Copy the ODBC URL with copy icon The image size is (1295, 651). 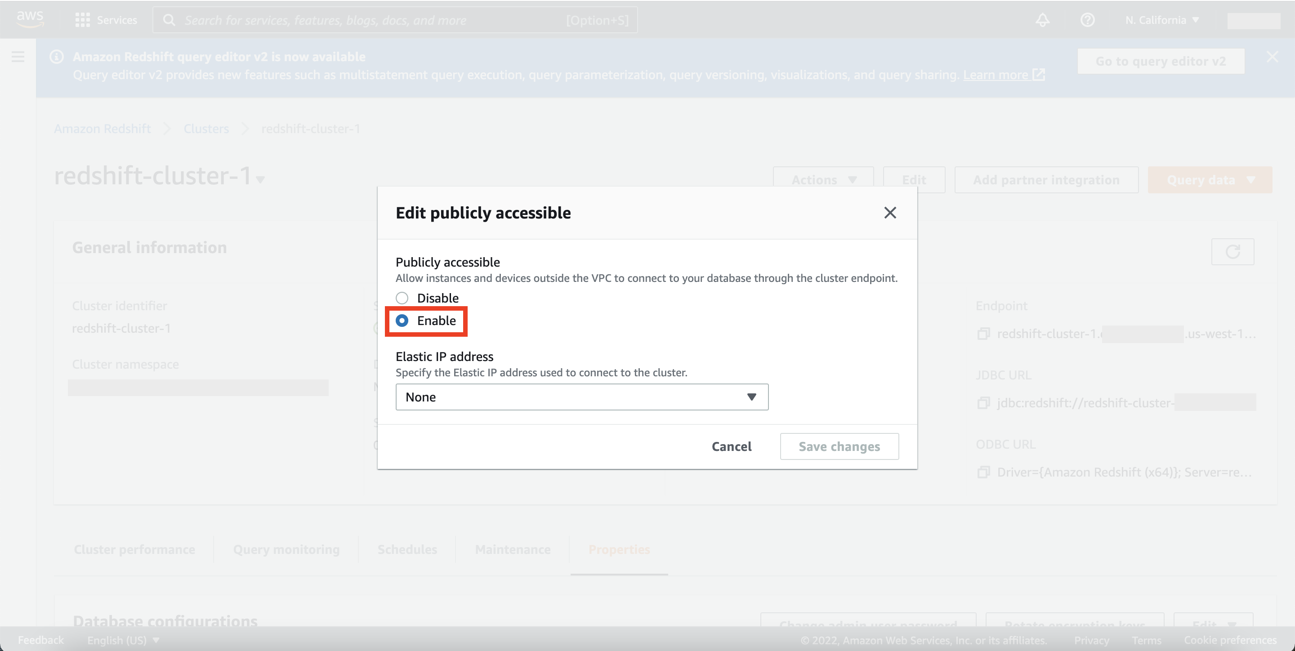point(983,473)
